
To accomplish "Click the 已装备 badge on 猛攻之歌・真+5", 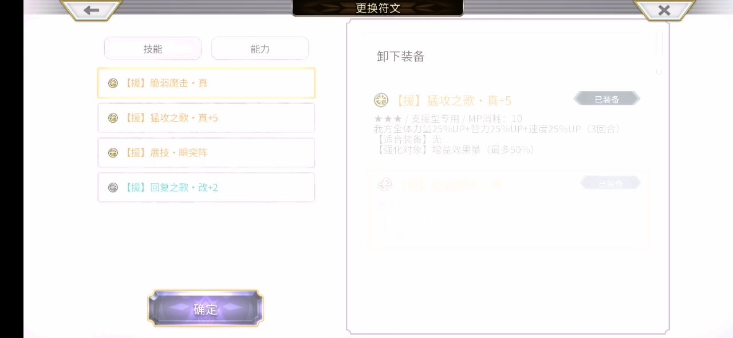I will (x=606, y=99).
